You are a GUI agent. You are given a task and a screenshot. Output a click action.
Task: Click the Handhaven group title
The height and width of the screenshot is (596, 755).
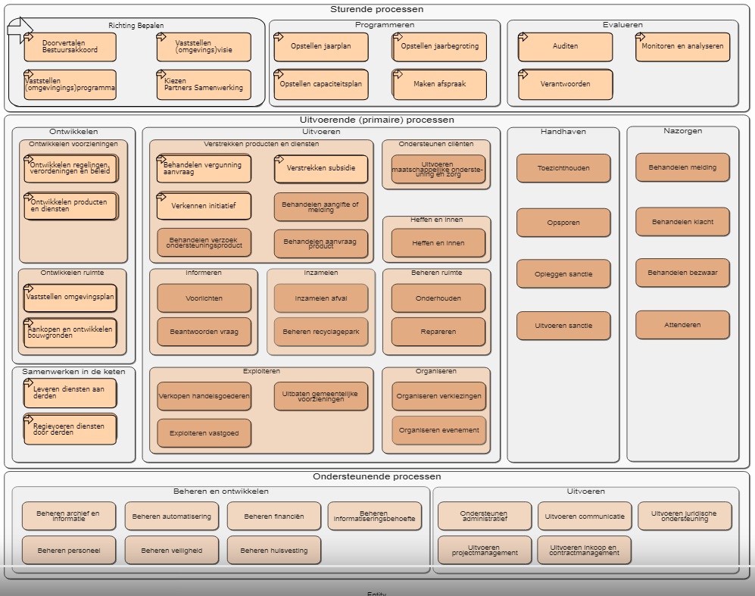tap(563, 132)
